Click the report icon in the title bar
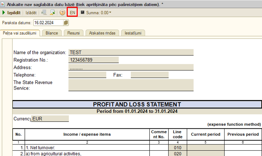 click(3, 5)
